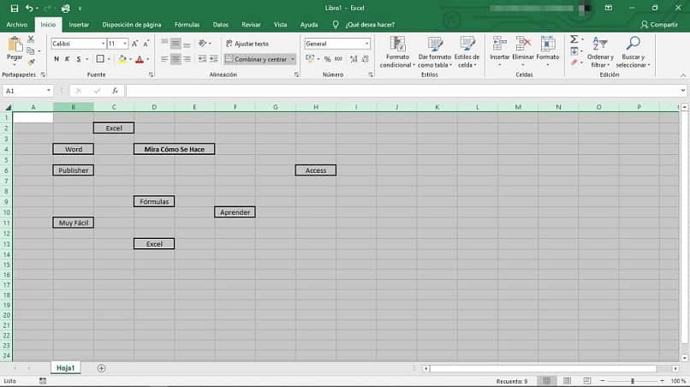Open the General number format dropdown
Screen dimensions: 690x387
(366, 44)
